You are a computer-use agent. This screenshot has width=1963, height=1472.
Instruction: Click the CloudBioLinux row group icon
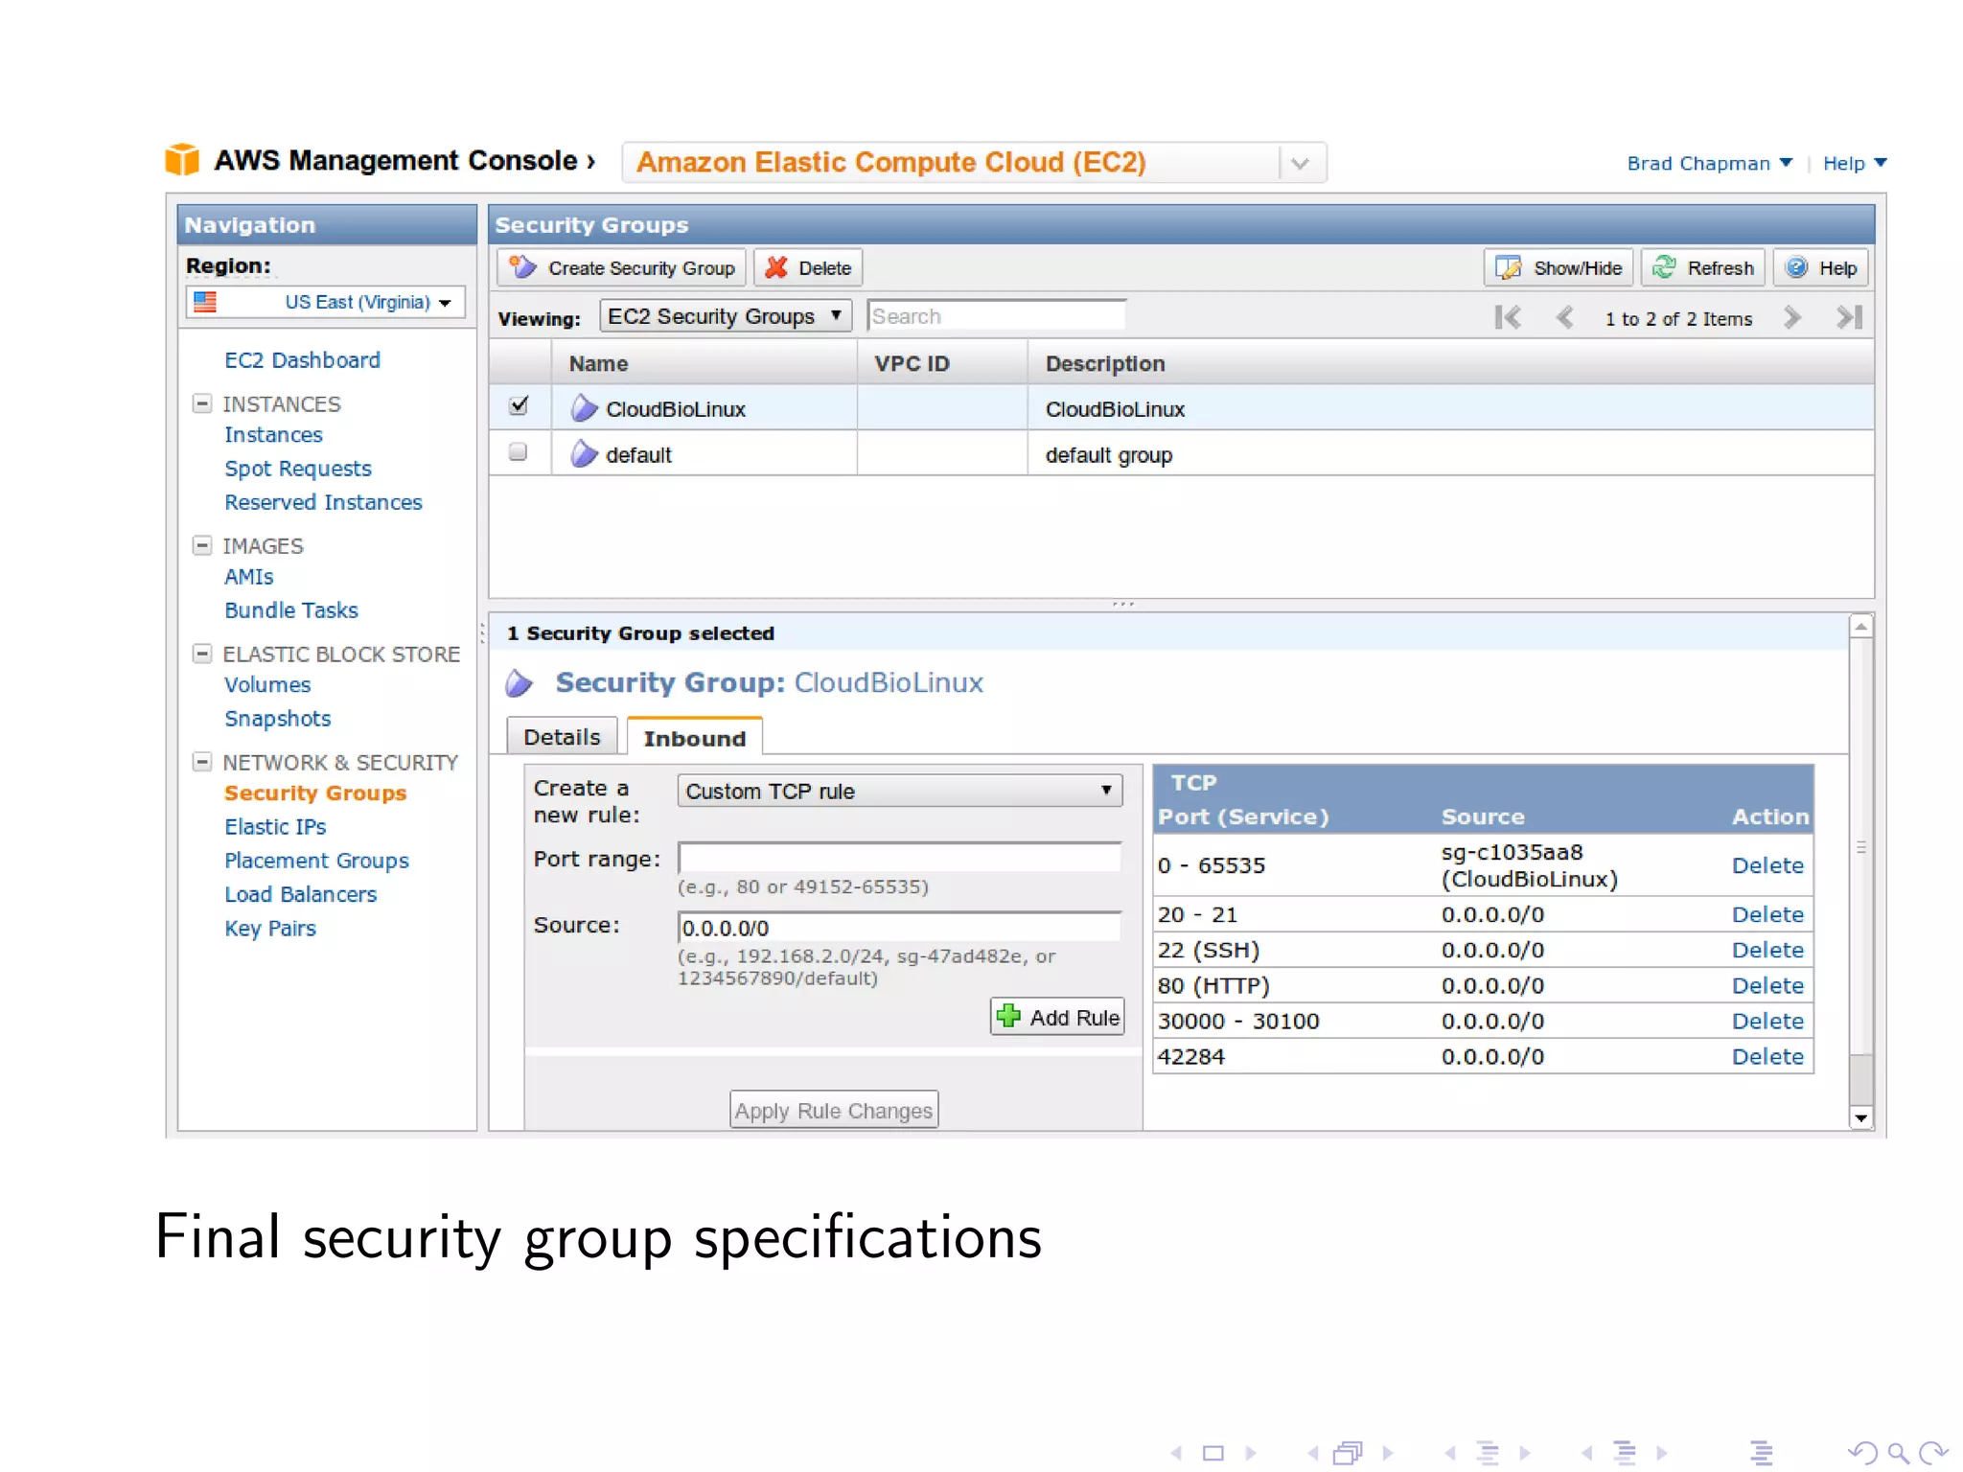(x=584, y=408)
